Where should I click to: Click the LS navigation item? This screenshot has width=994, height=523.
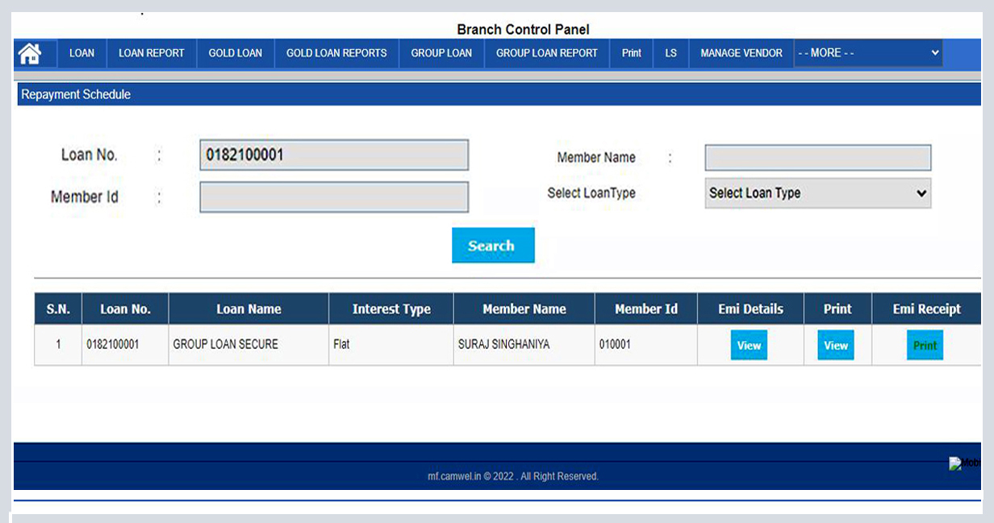click(670, 52)
